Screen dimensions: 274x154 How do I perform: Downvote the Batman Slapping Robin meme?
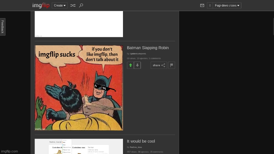coord(137,65)
